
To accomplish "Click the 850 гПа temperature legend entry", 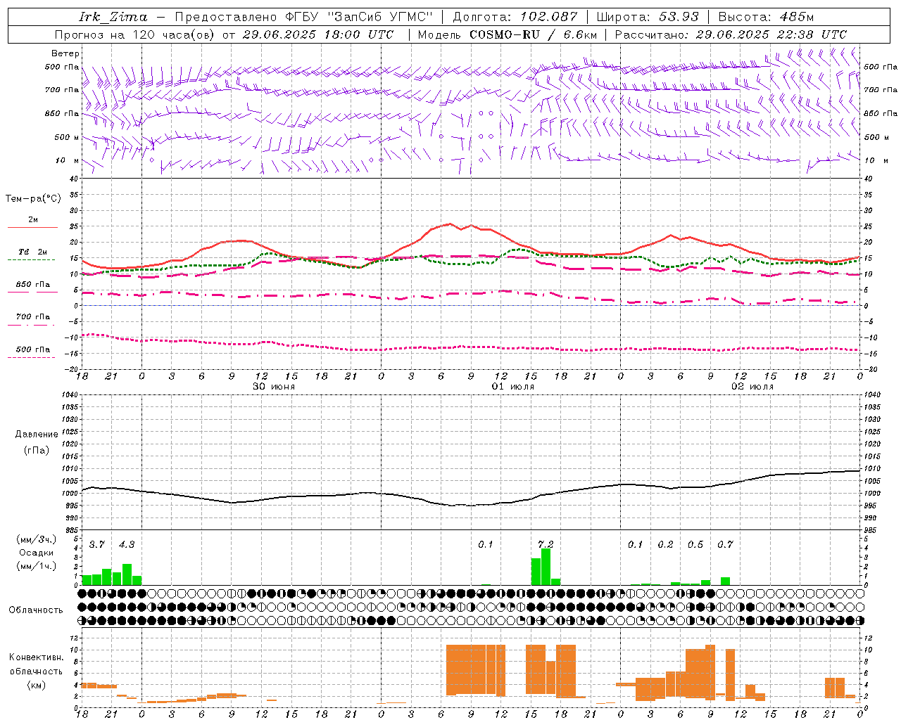I will pos(32,285).
